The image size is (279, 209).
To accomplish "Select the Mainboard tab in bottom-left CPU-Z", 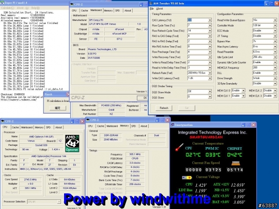I will [x=27, y=128].
